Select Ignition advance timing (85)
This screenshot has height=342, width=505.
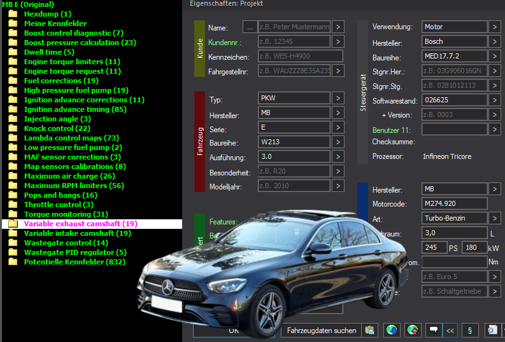75,109
